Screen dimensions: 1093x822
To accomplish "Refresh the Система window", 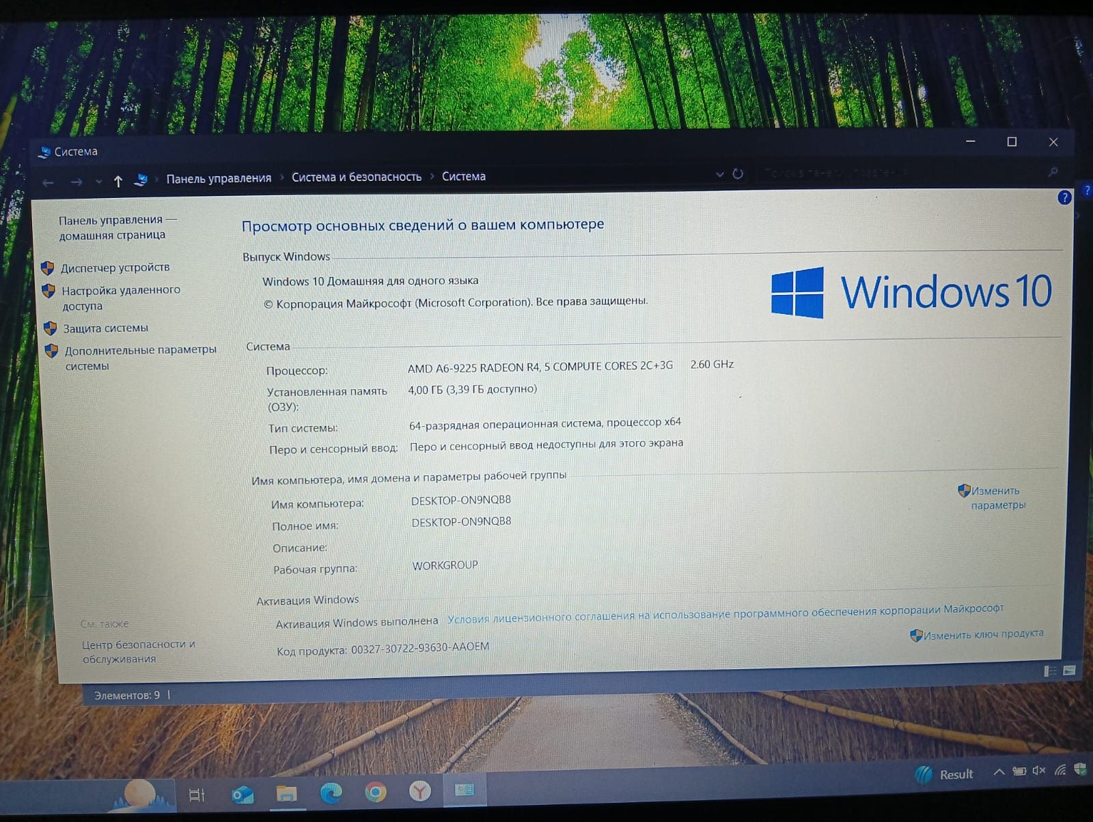I will click(x=738, y=173).
